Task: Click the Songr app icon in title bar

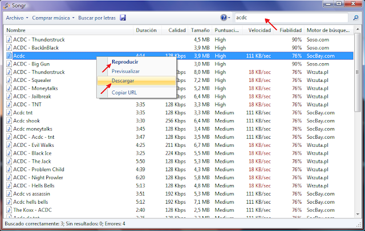Action: [x=6, y=5]
